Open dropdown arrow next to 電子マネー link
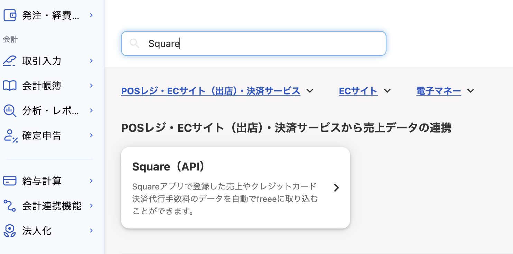 (470, 91)
